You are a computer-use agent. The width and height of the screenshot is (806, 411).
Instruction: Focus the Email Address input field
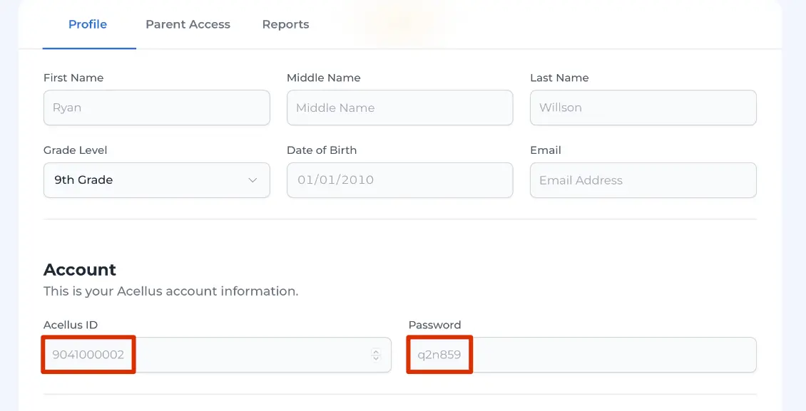tap(643, 180)
